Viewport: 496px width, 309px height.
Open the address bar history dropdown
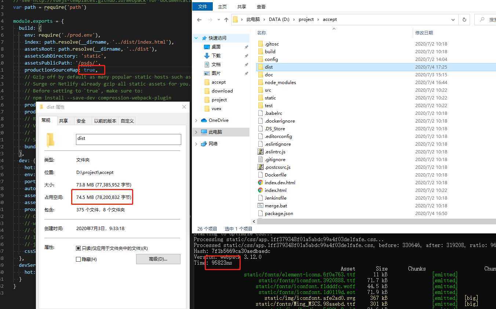tap(453, 20)
